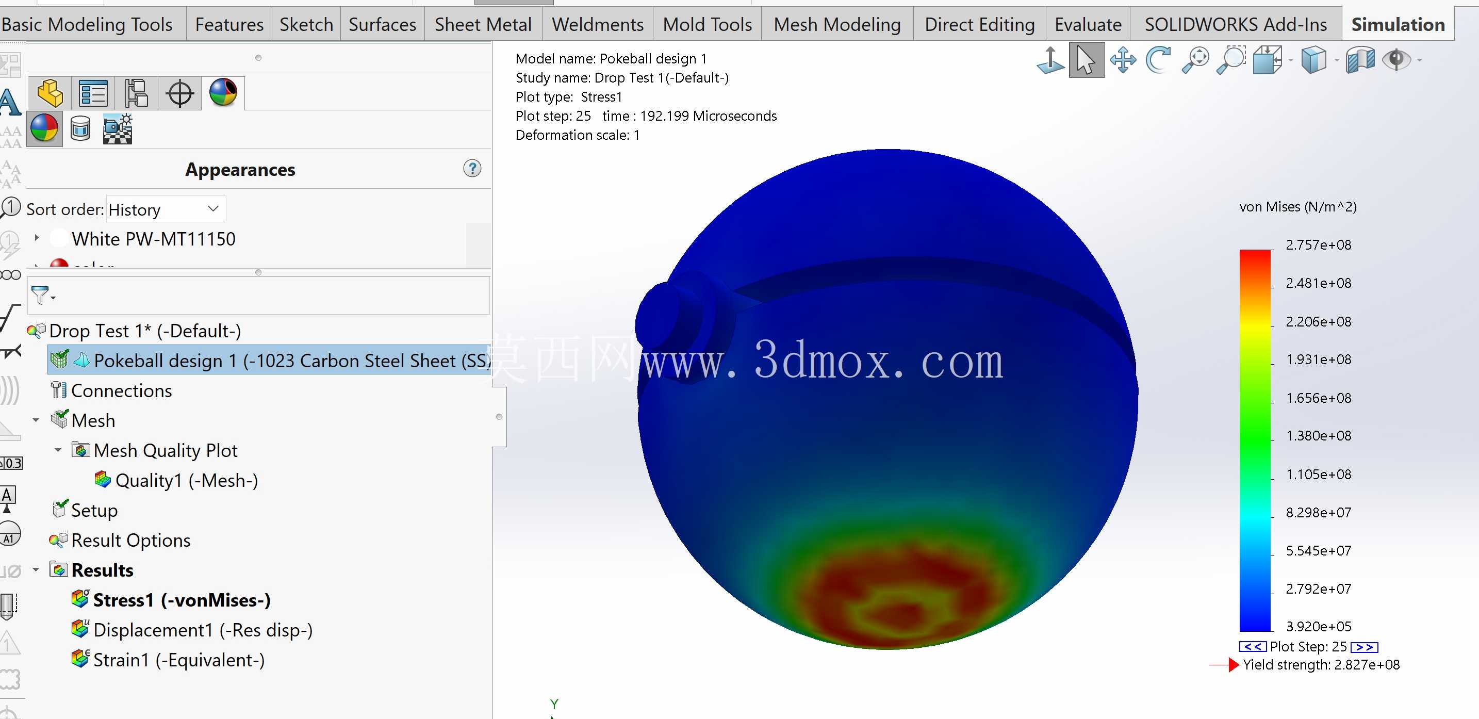Screen dimensions: 1479x719
Task: Click the Quality1 mesh plot icon
Action: 103,479
